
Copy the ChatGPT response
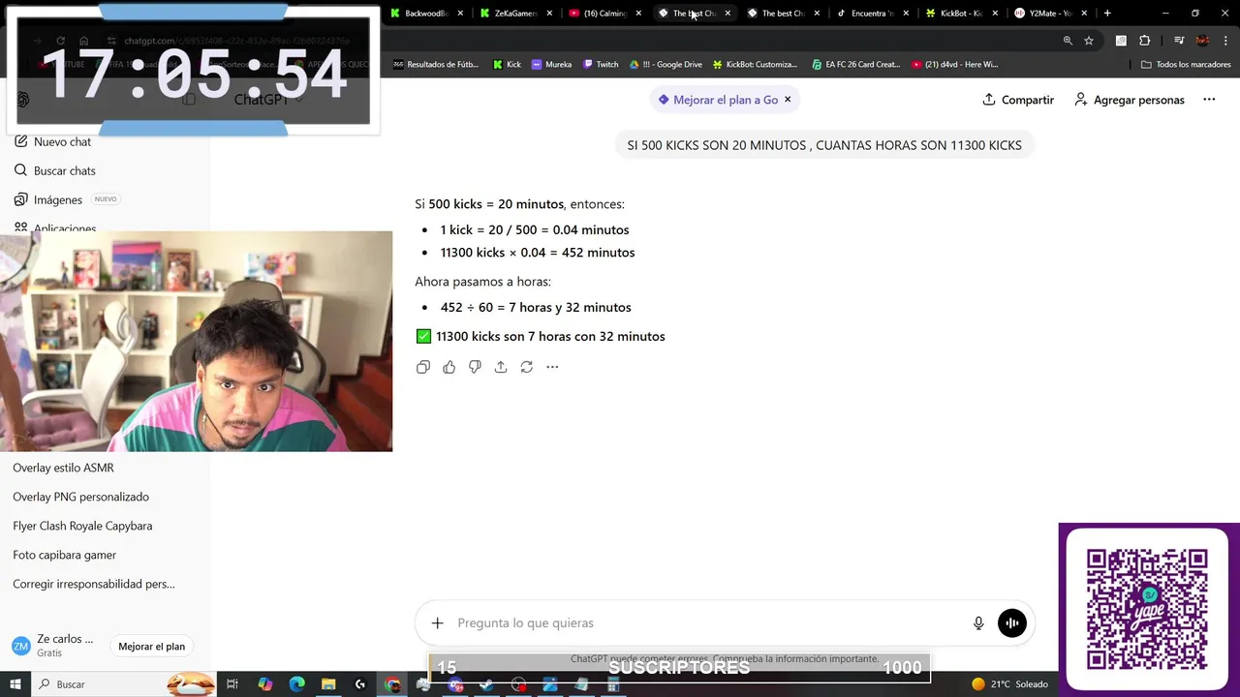pos(423,367)
